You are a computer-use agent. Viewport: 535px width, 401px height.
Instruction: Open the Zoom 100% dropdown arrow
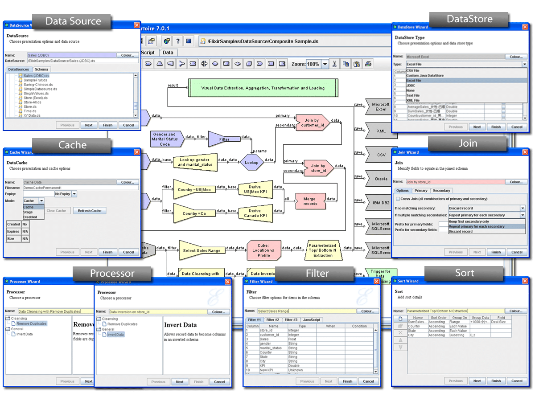(x=325, y=64)
